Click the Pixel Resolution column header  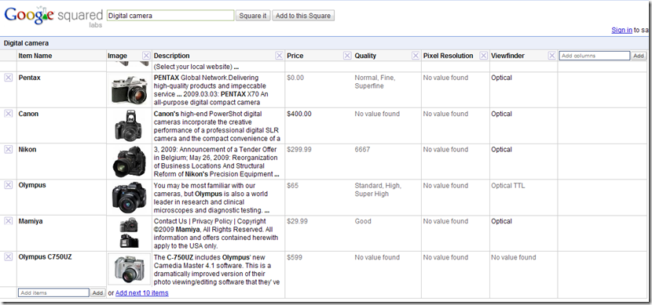tap(449, 56)
